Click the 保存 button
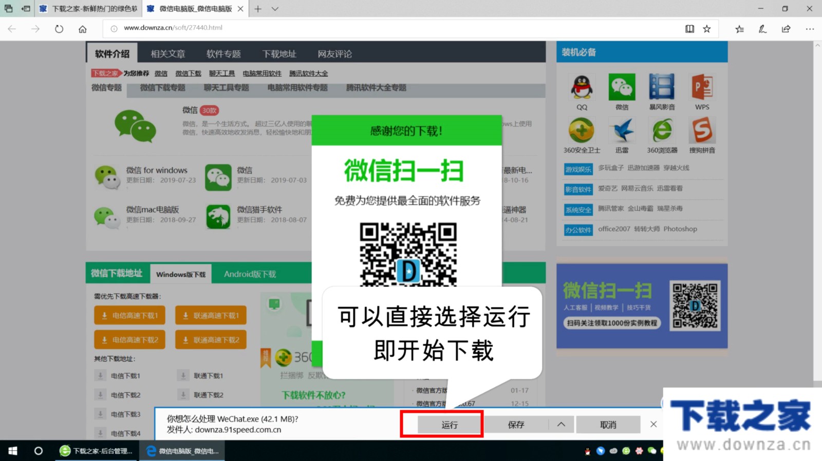Screen dimensions: 822x461 [516, 425]
